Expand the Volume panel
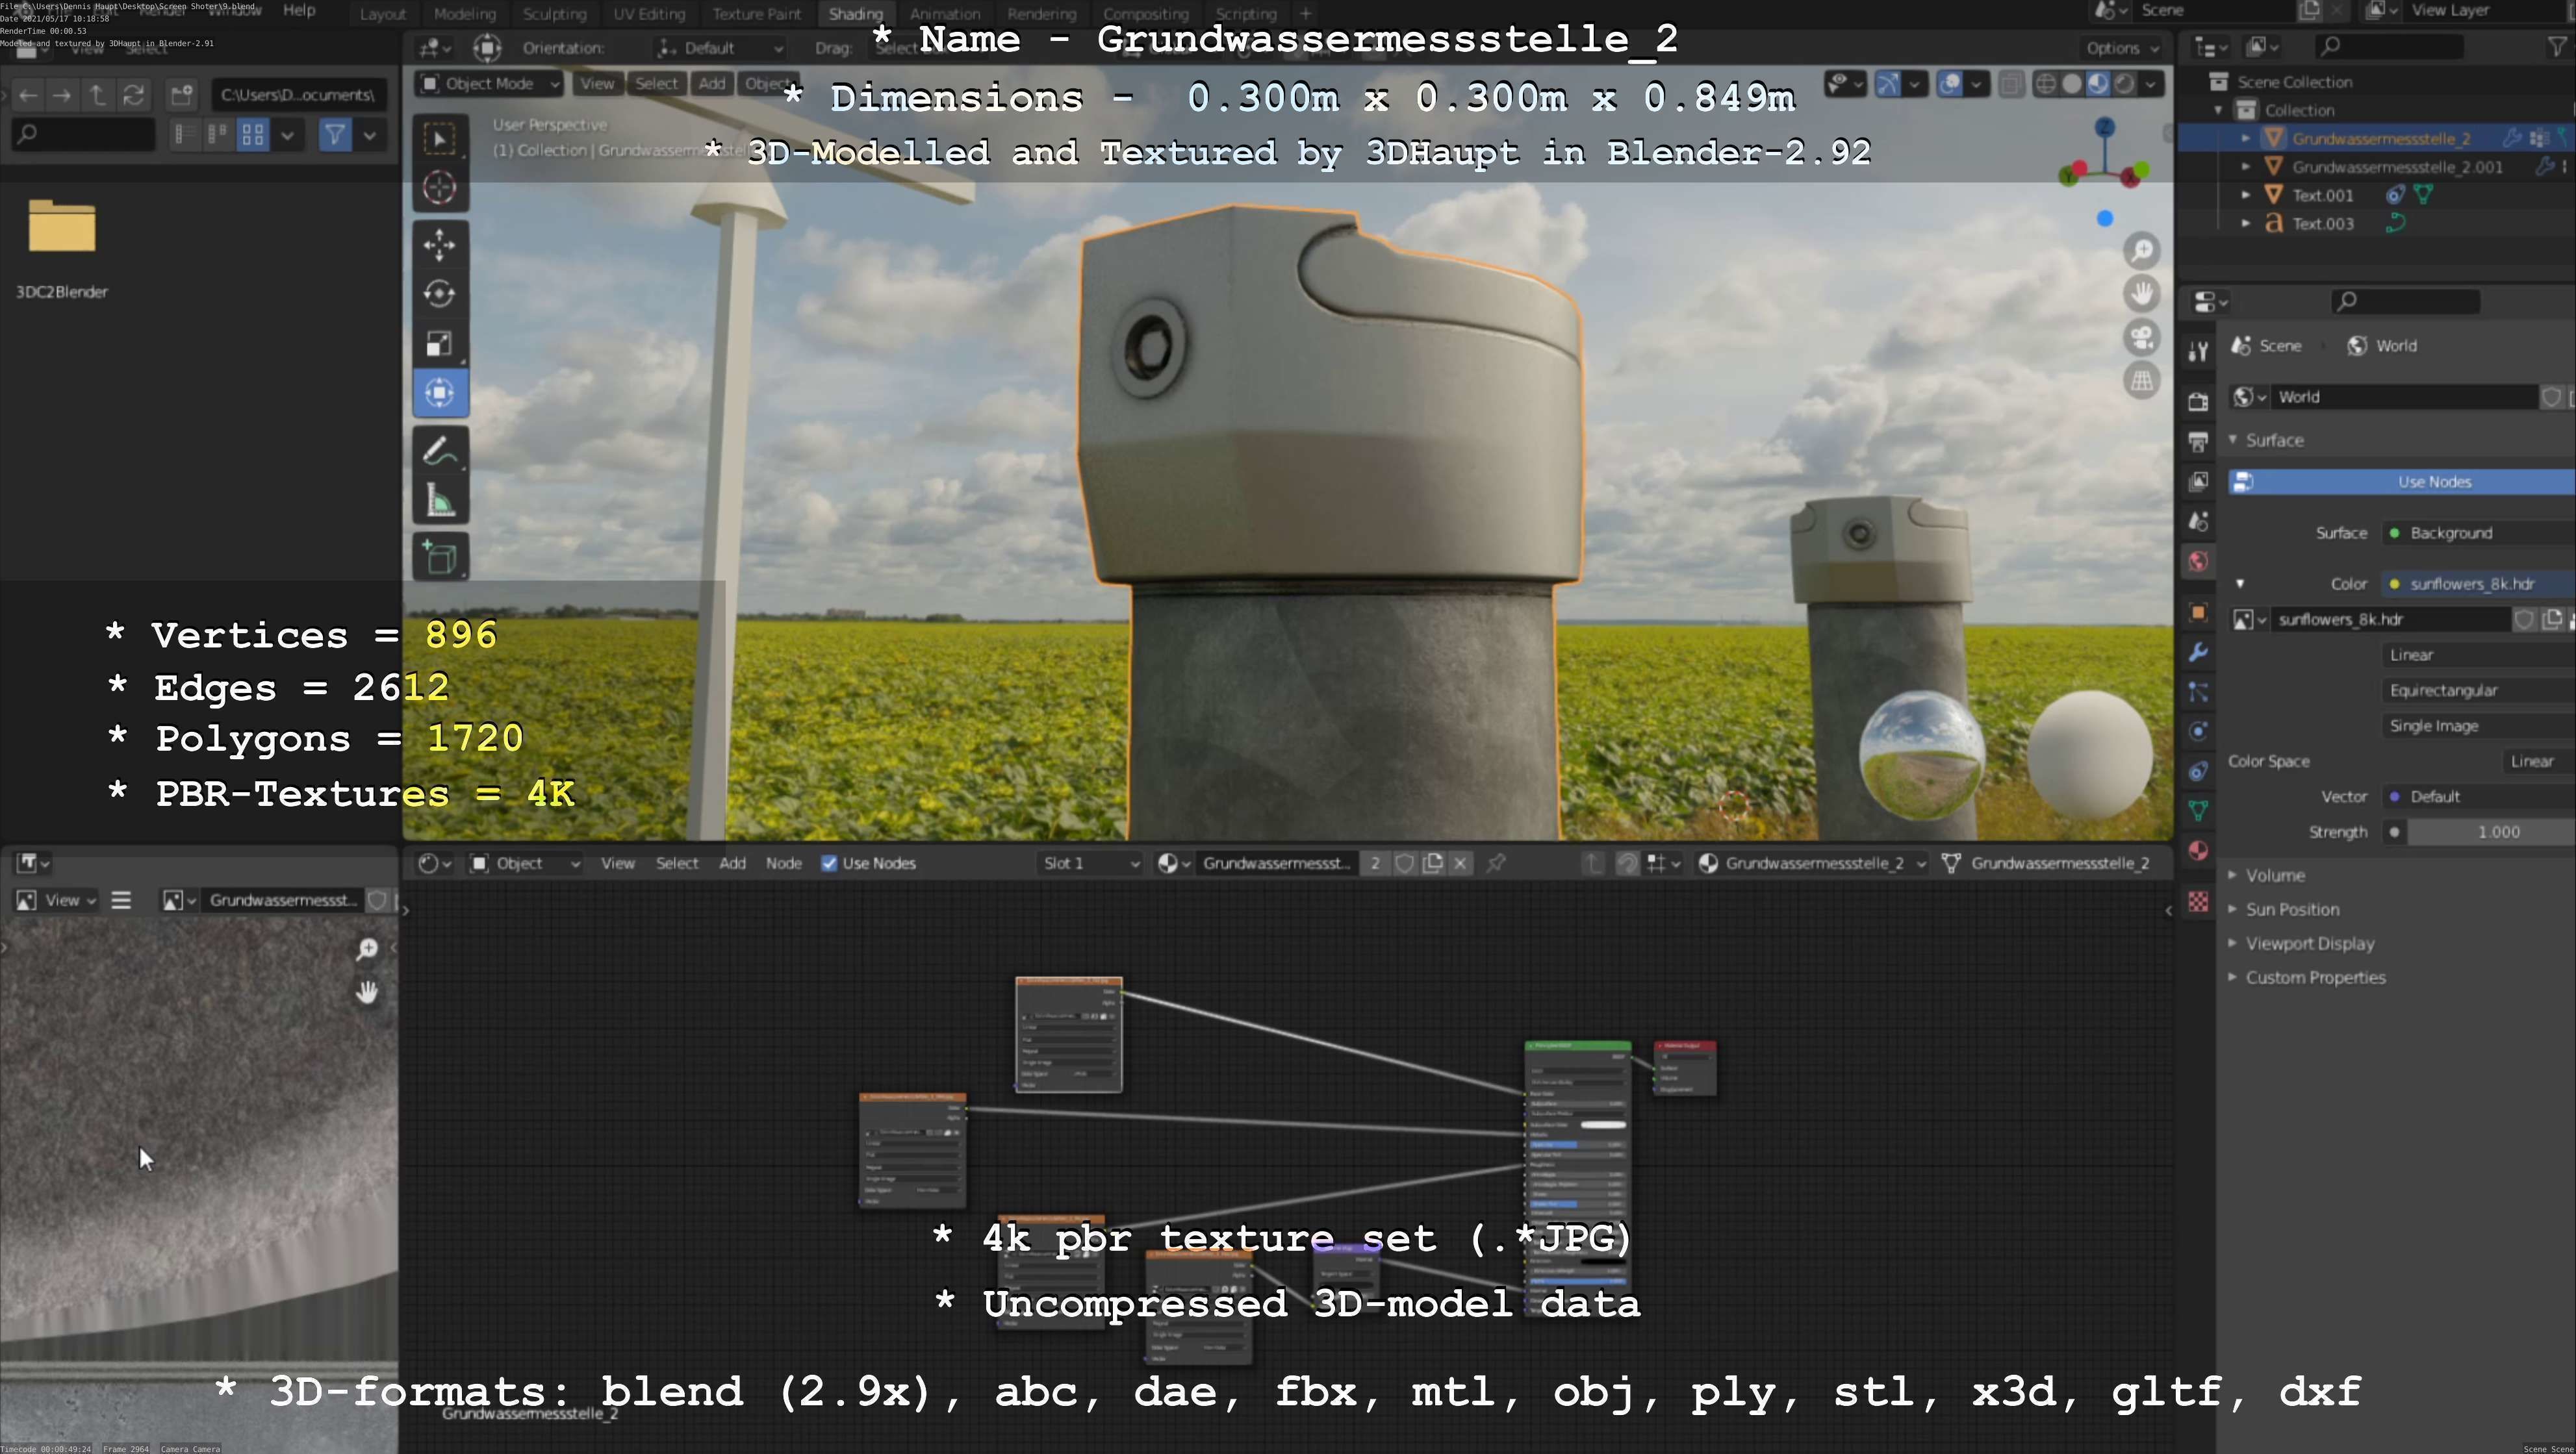The height and width of the screenshot is (1454, 2576). tap(2275, 875)
